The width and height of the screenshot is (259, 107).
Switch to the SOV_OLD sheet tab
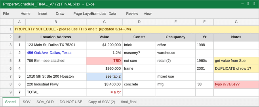[x=45, y=102]
